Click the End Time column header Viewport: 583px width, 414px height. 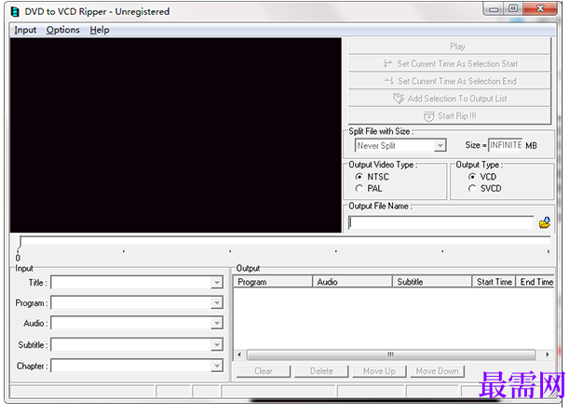536,282
